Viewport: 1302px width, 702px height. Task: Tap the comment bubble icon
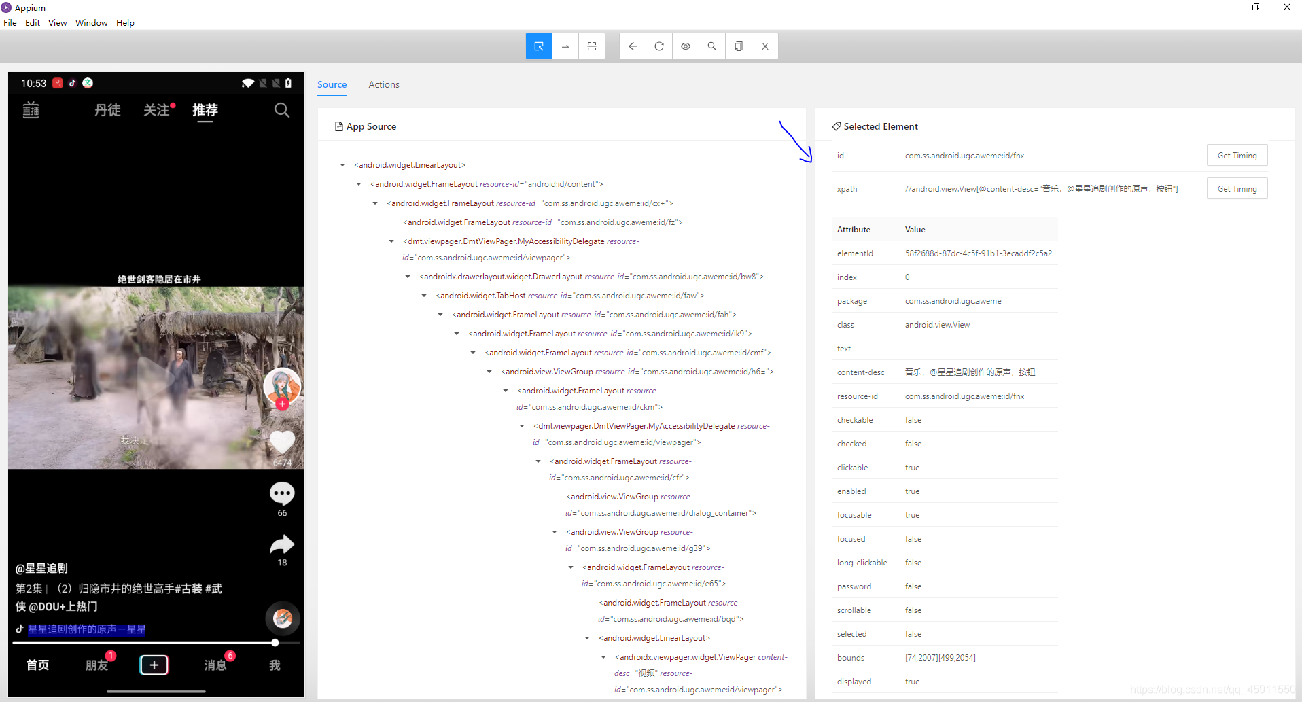click(x=282, y=493)
